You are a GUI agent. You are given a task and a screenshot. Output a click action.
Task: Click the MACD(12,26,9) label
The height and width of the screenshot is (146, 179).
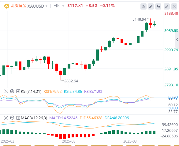point(34,118)
